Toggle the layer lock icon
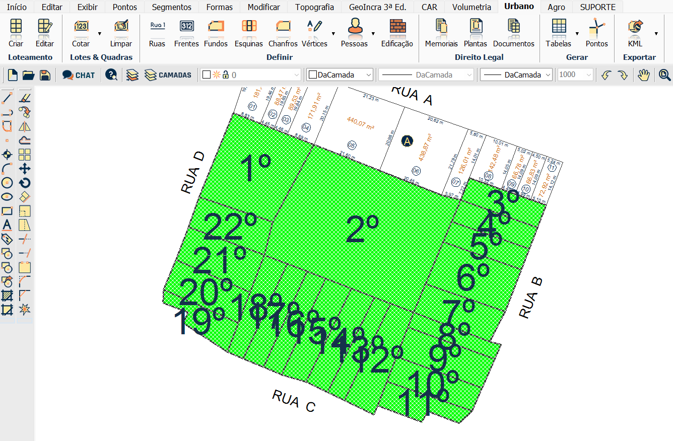This screenshot has width=673, height=441. pos(226,75)
